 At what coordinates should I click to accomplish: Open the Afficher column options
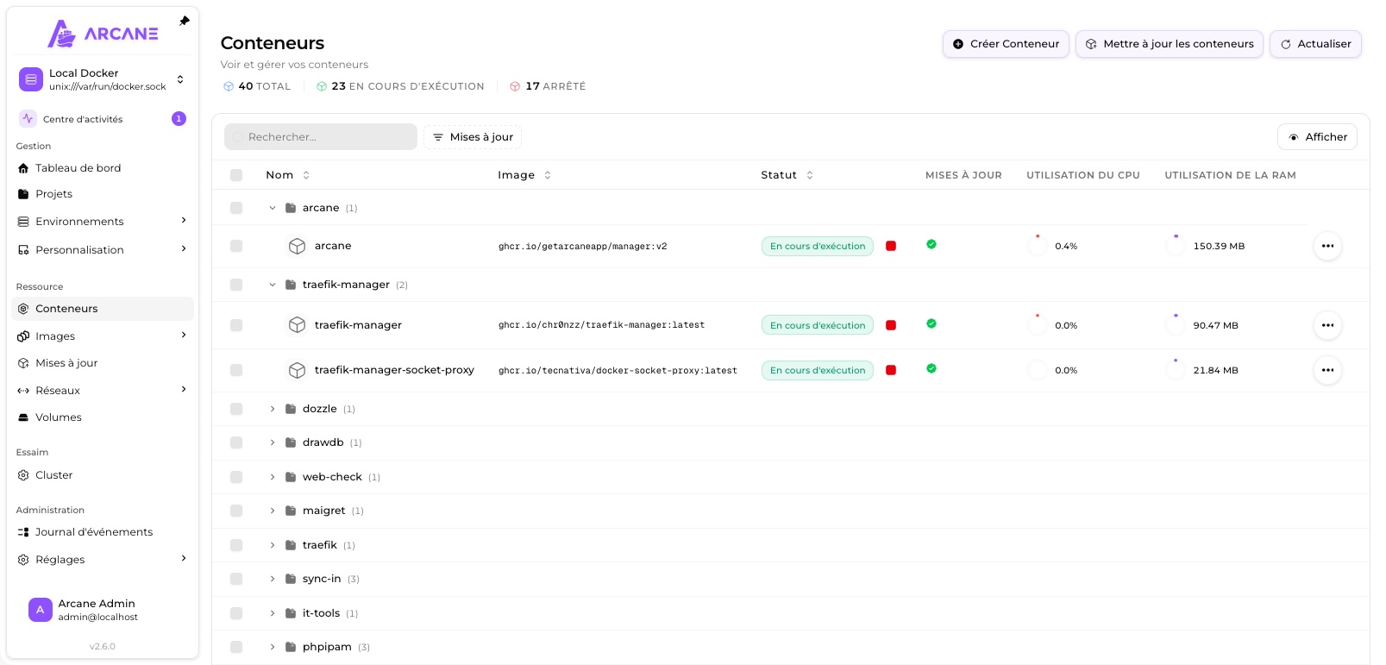[x=1317, y=137]
